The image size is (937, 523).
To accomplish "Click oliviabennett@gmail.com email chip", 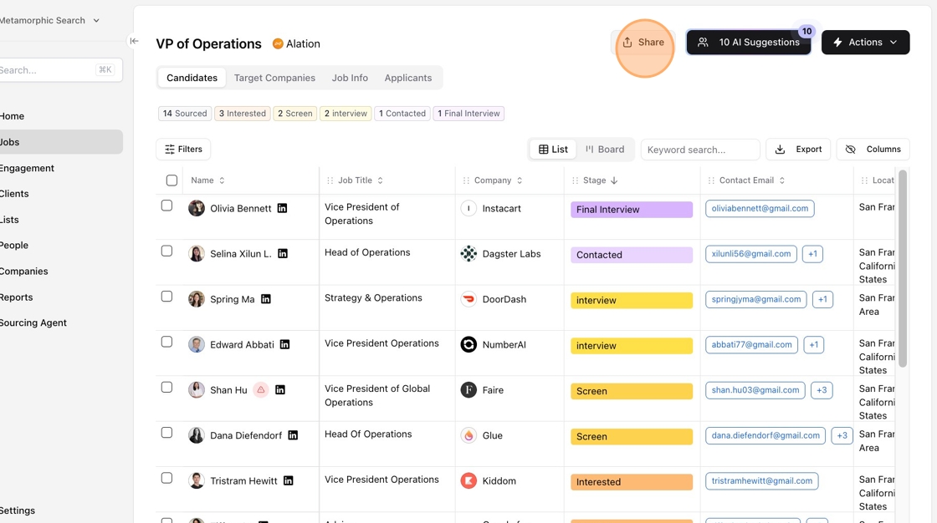I will coord(760,208).
